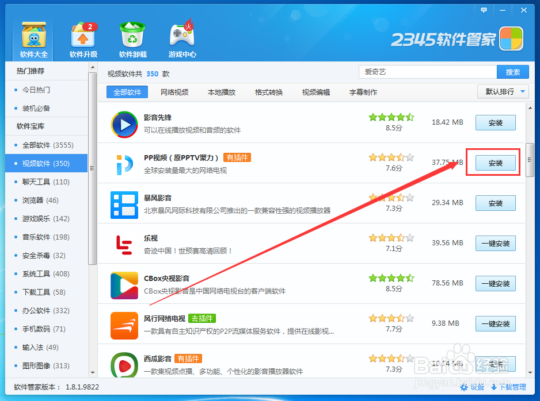Click the feedback speech bubble icon
This screenshot has height=401, width=540.
[484, 10]
